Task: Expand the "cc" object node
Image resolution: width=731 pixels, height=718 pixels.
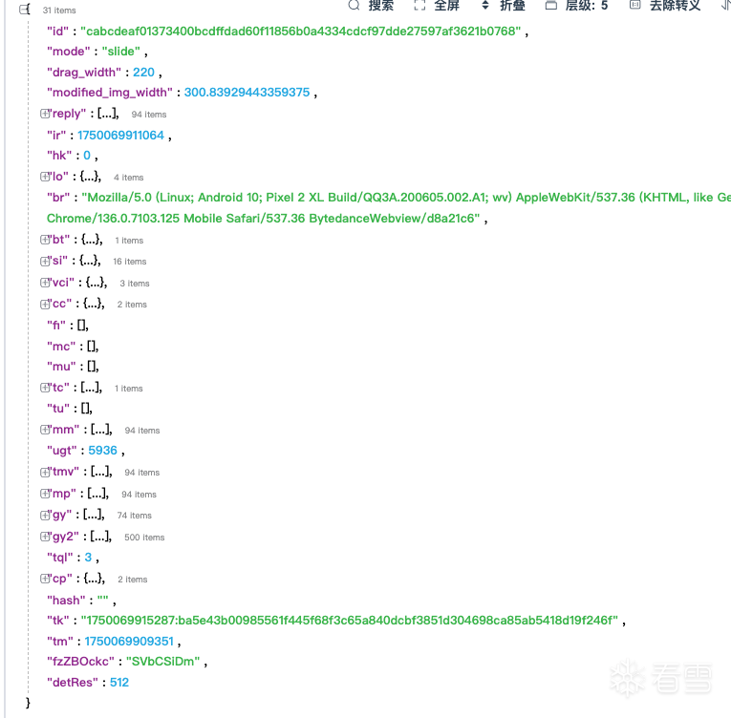Action: pos(45,304)
